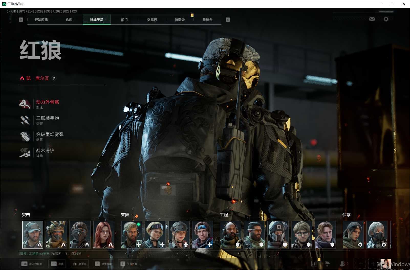Click the first empty teammate plus slot
This screenshot has width=410, height=270.
[361, 264]
